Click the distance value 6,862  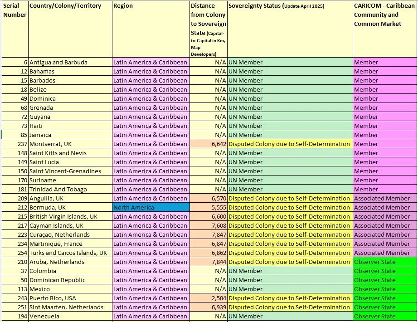tap(209, 253)
